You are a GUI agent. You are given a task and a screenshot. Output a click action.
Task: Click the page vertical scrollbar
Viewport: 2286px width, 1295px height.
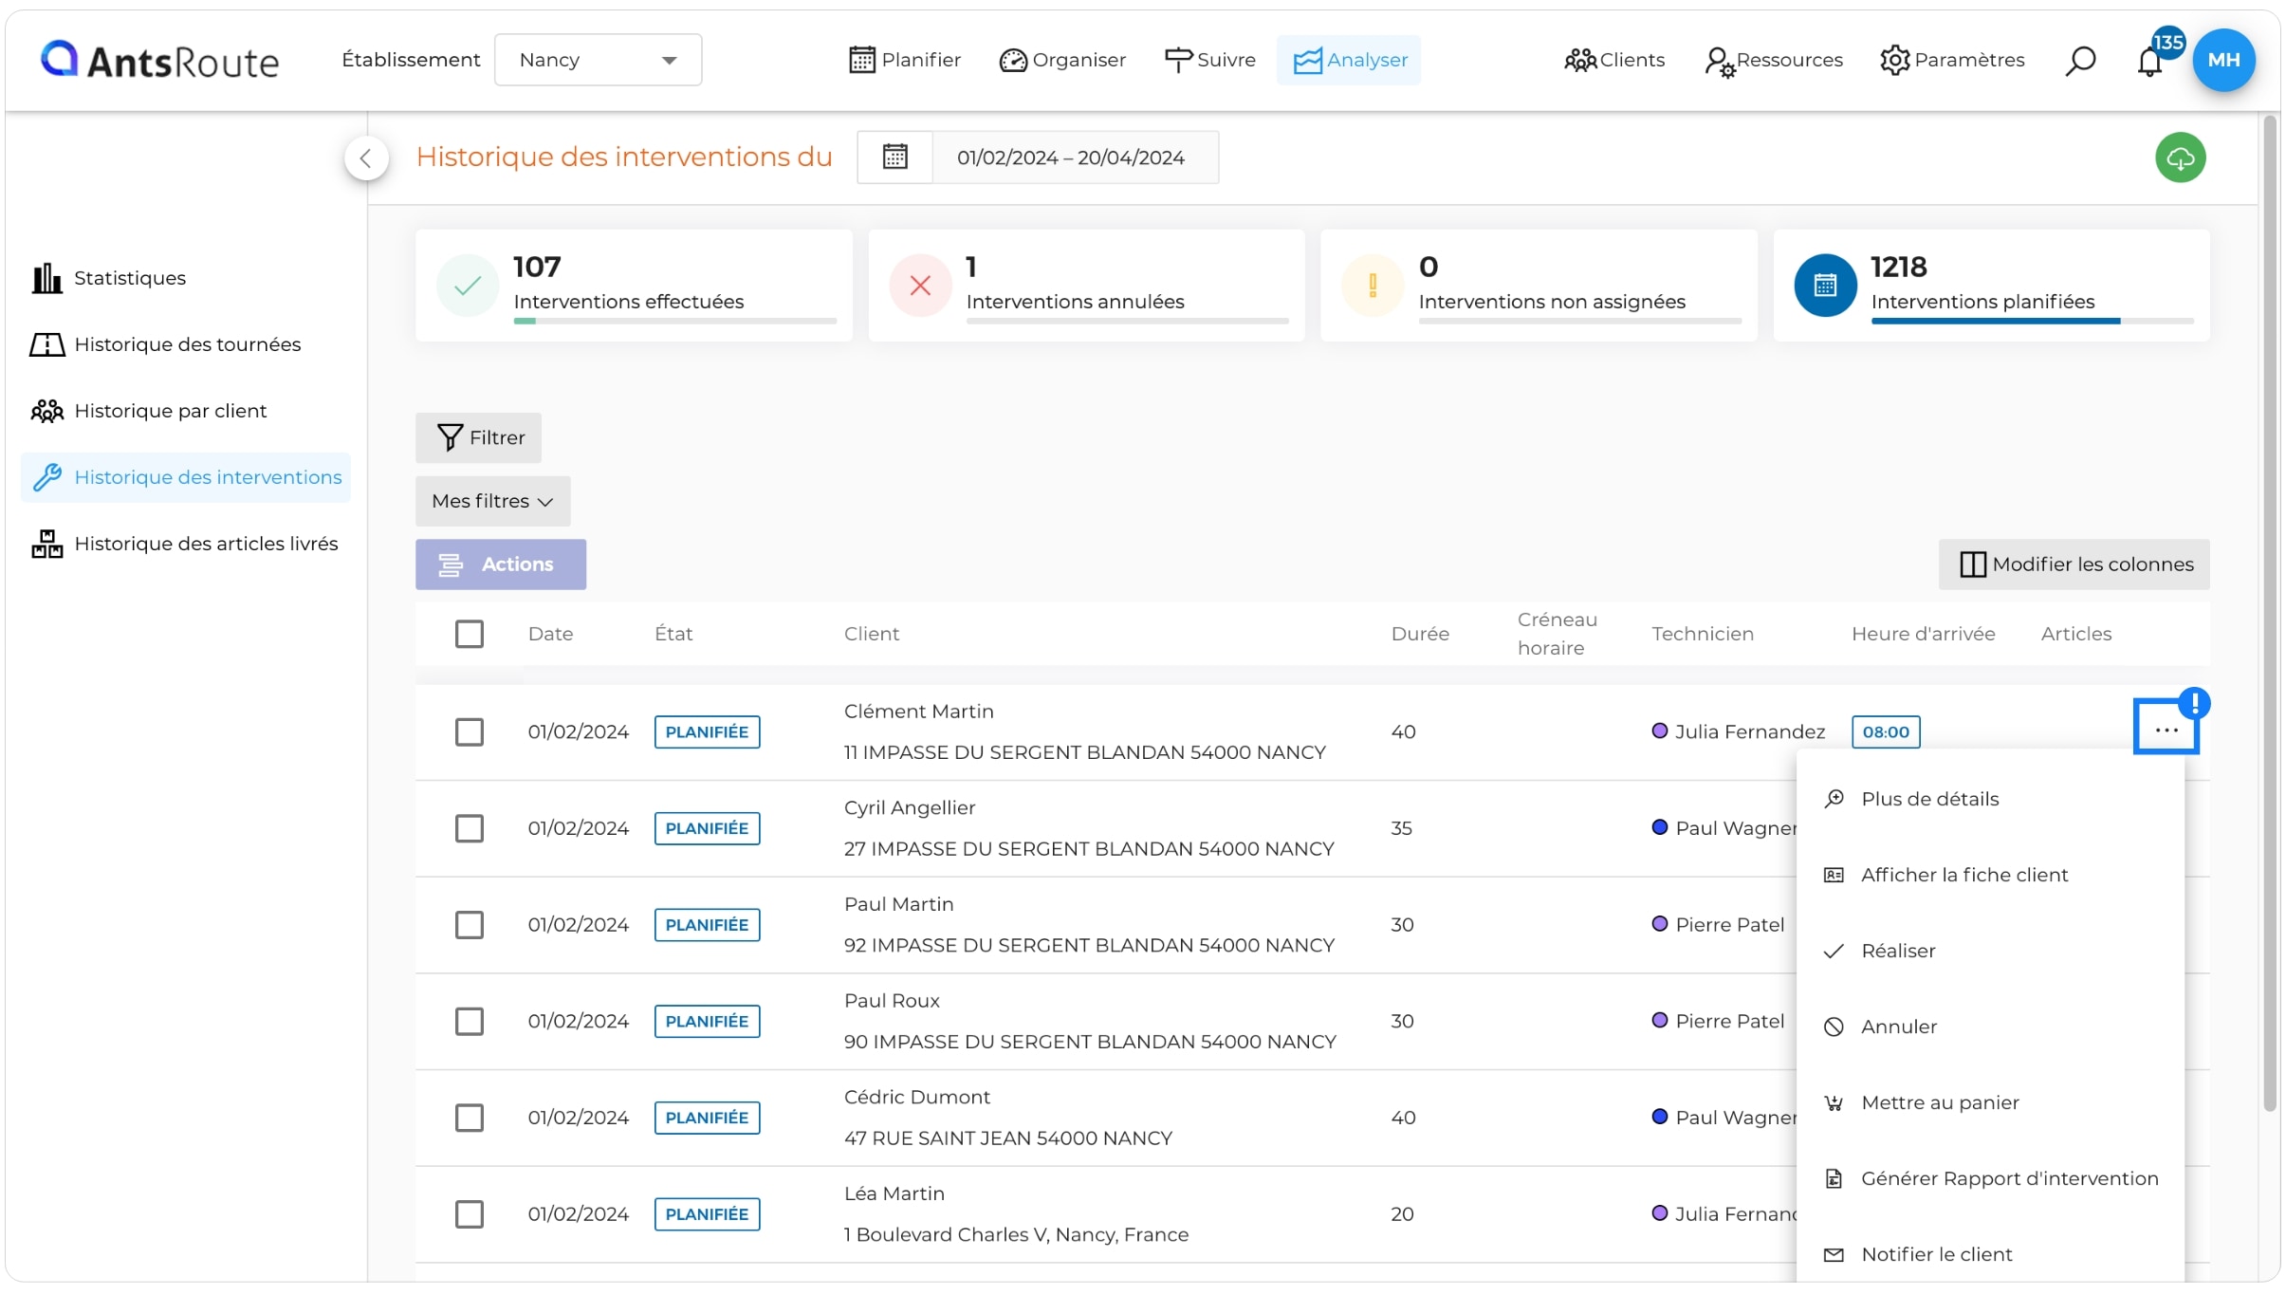2270,613
